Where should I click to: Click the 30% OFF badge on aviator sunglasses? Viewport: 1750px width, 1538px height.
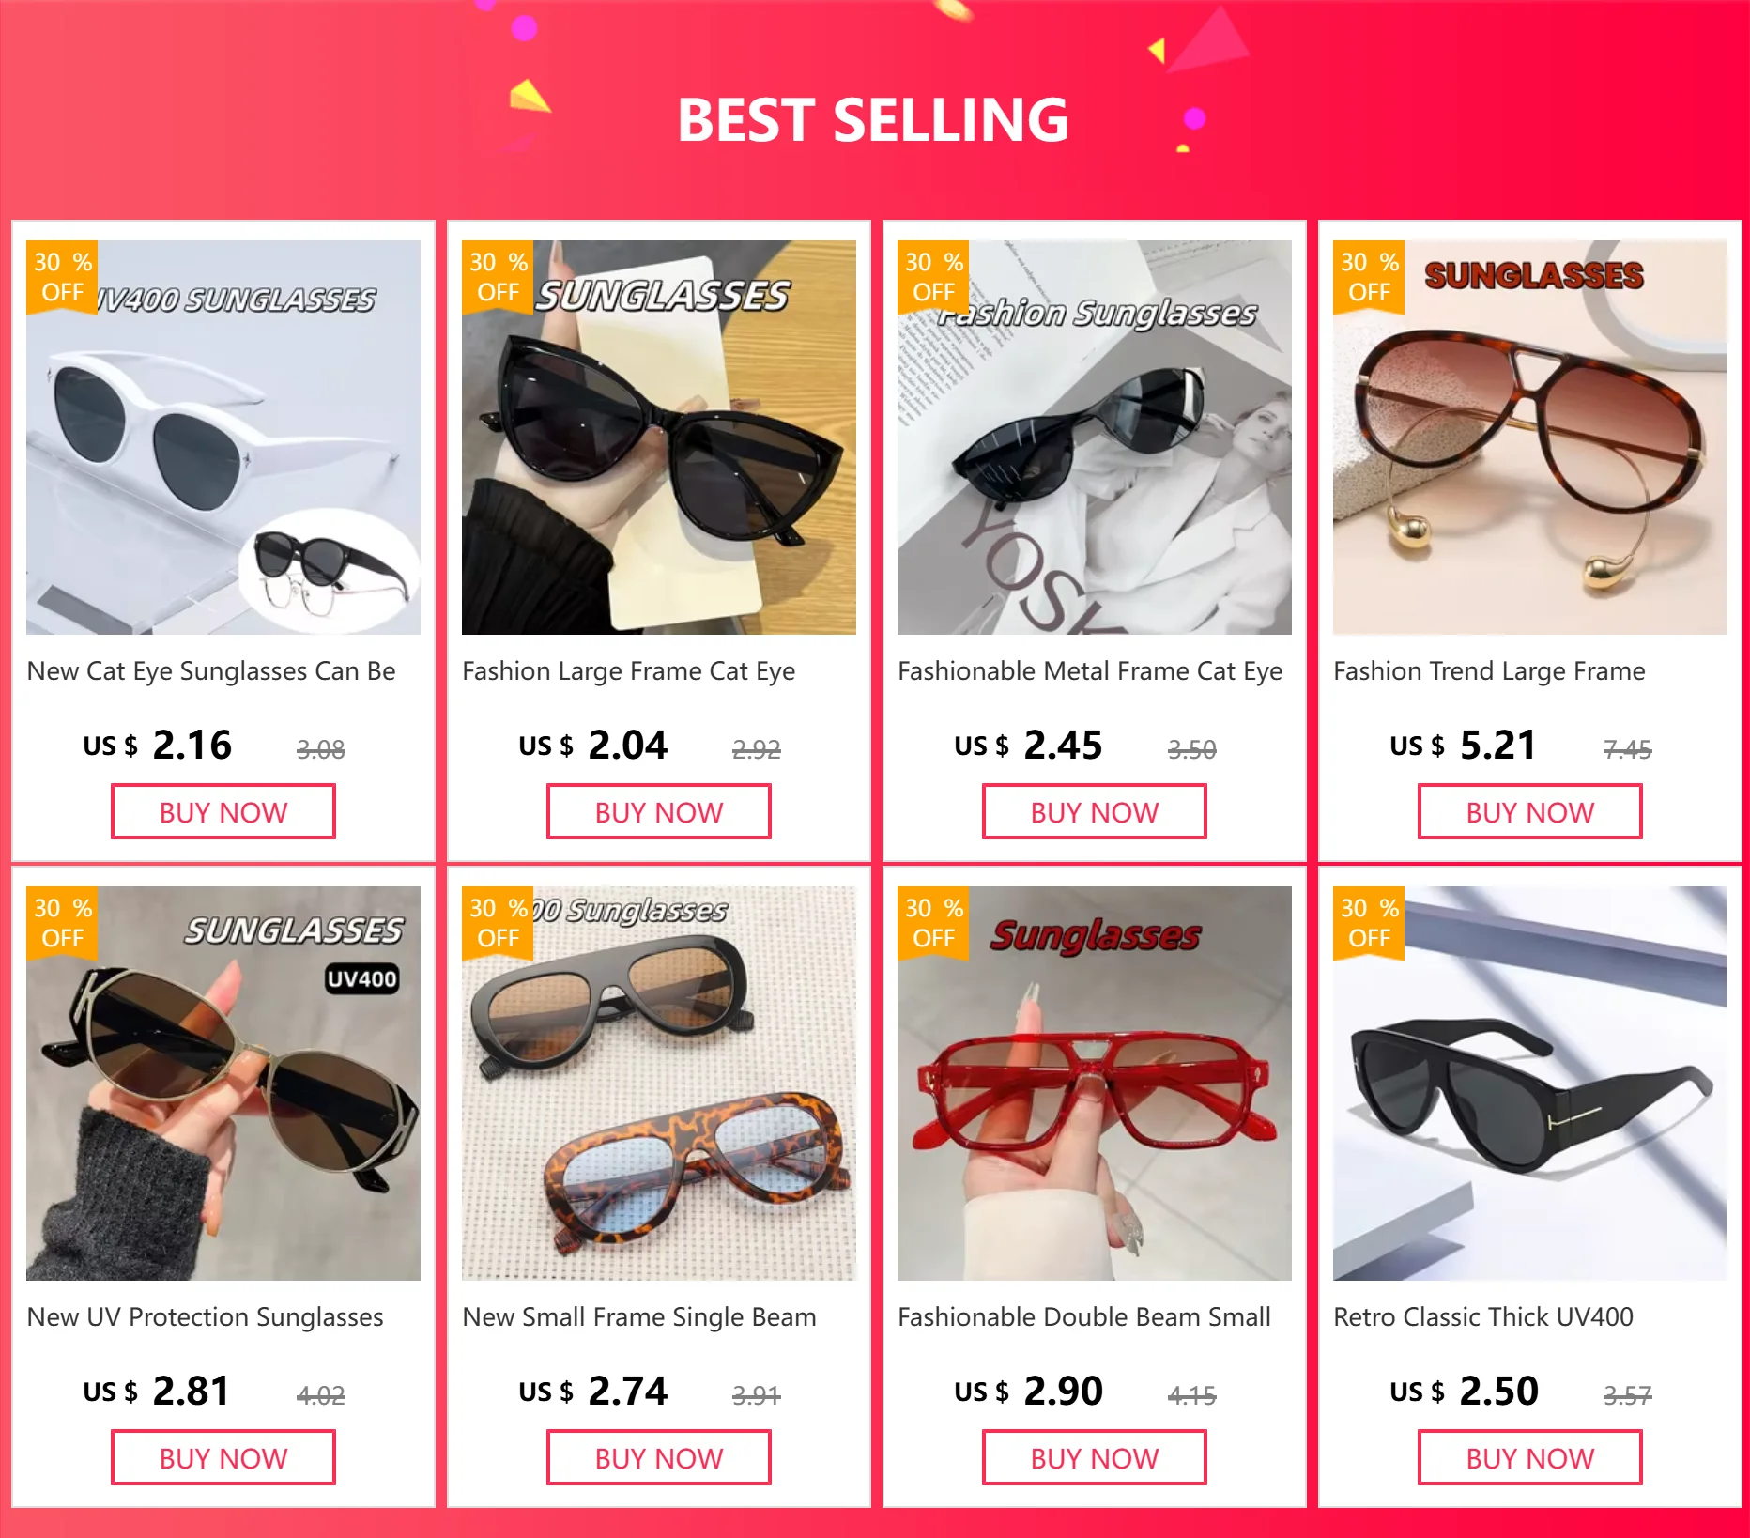click(1369, 277)
